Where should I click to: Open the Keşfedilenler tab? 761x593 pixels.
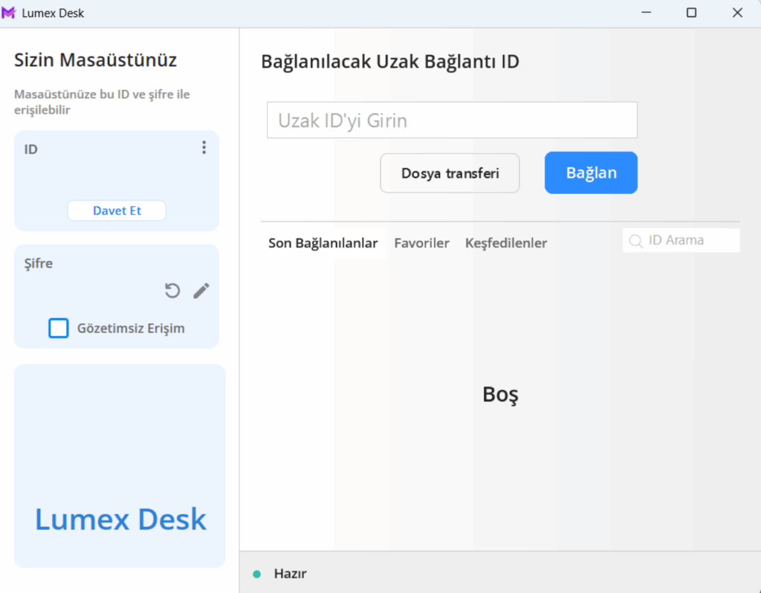tap(505, 243)
